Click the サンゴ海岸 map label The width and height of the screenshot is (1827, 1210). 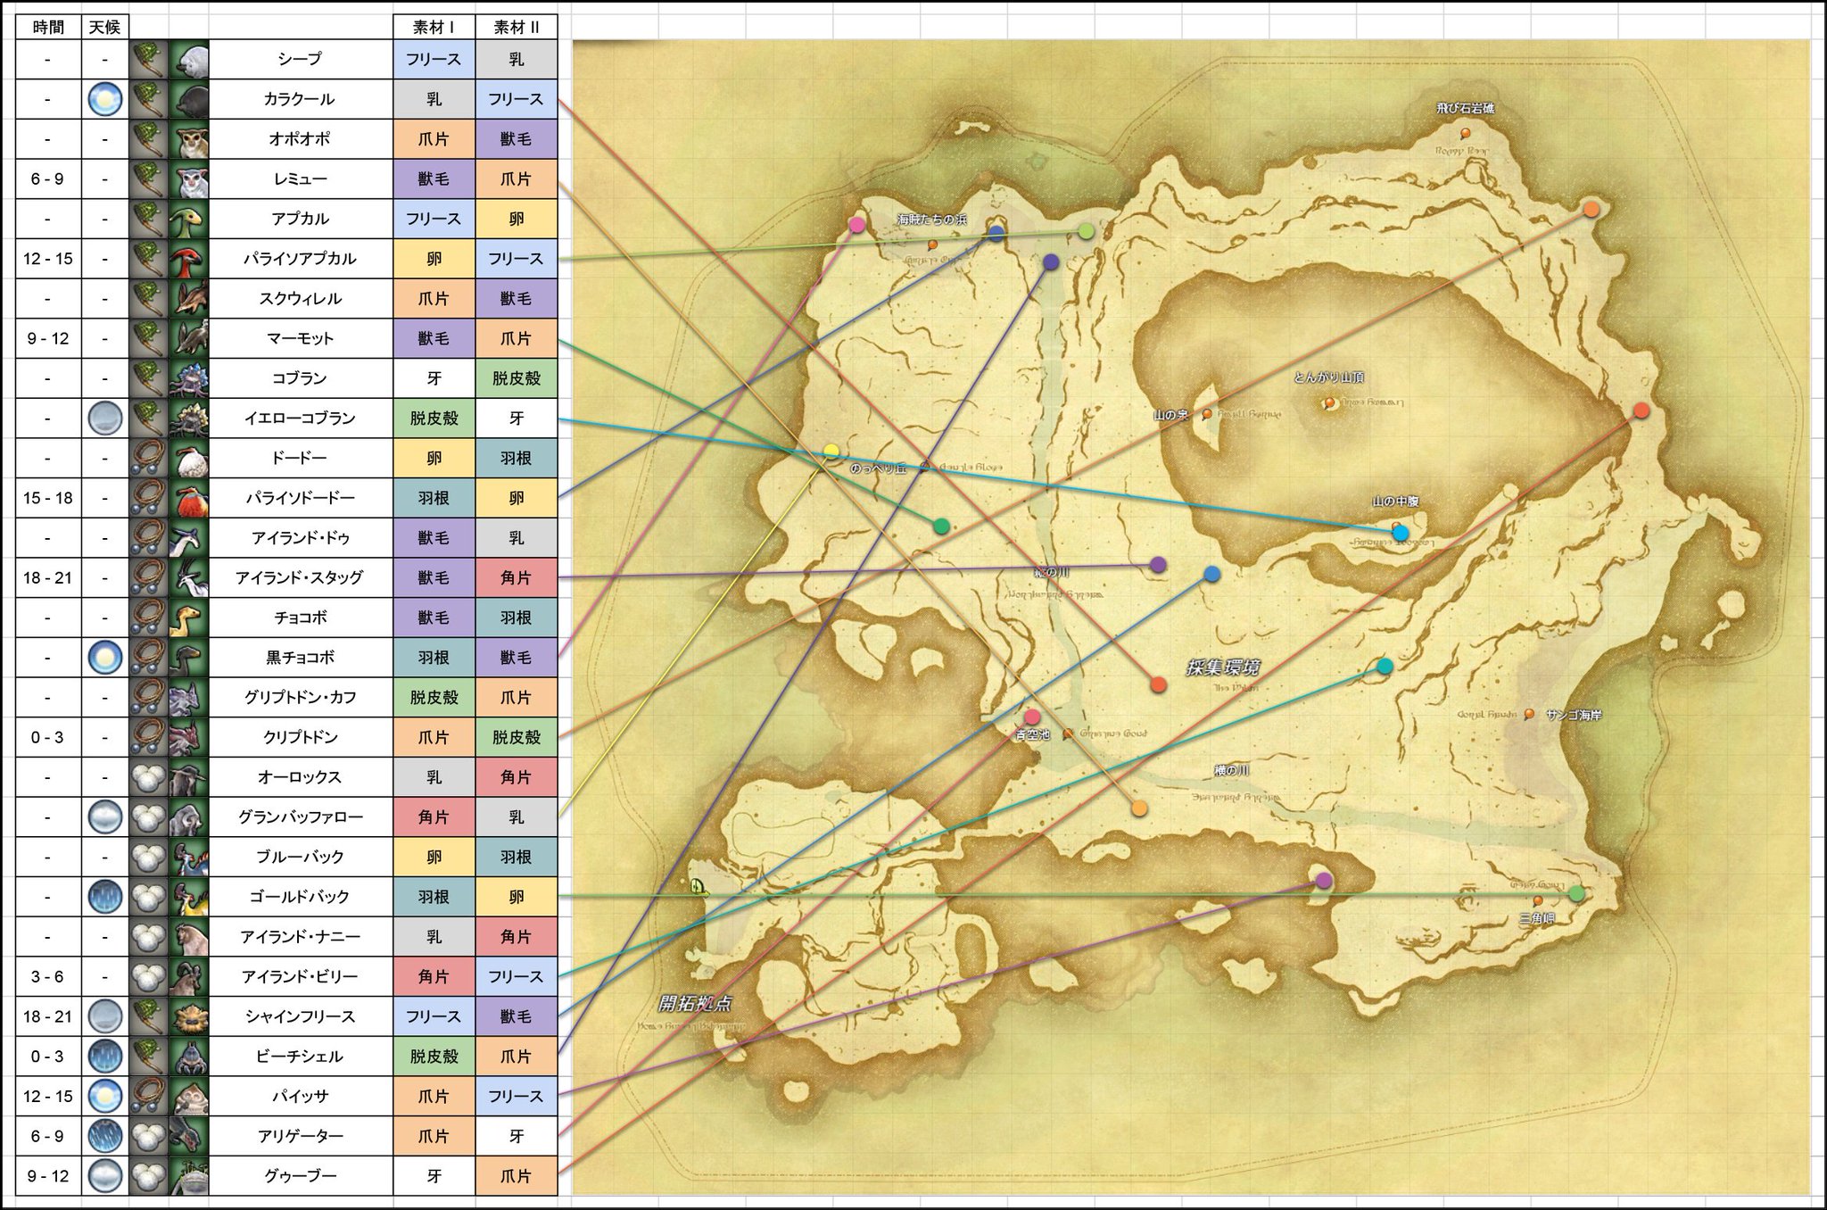[1573, 715]
